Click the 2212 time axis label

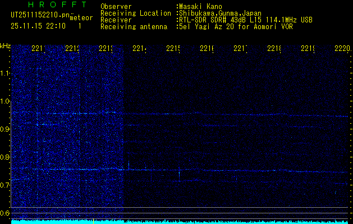(x=72, y=48)
